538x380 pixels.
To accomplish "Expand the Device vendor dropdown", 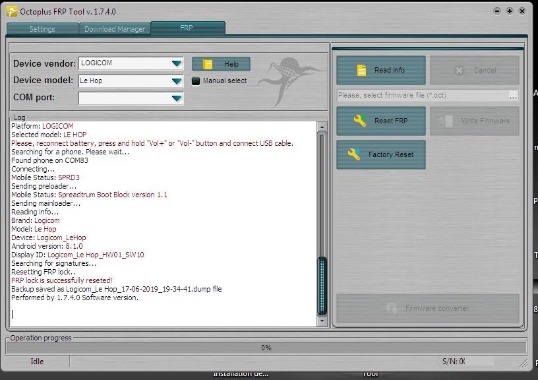I will coord(176,64).
